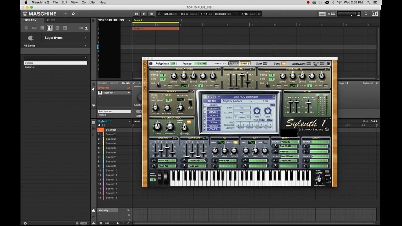Clear the library search field

coord(85,58)
